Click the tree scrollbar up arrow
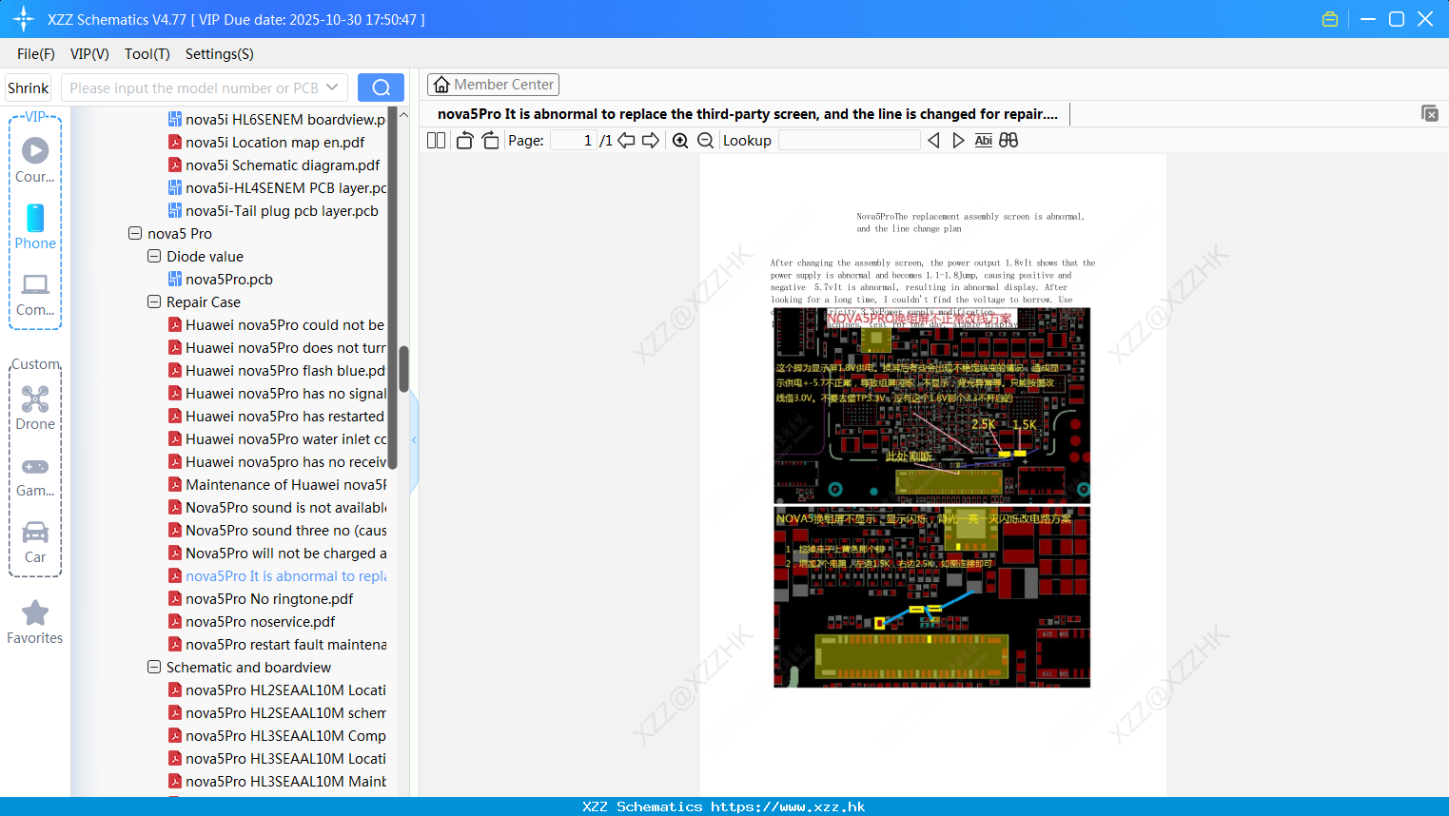The image size is (1449, 816). 403,115
